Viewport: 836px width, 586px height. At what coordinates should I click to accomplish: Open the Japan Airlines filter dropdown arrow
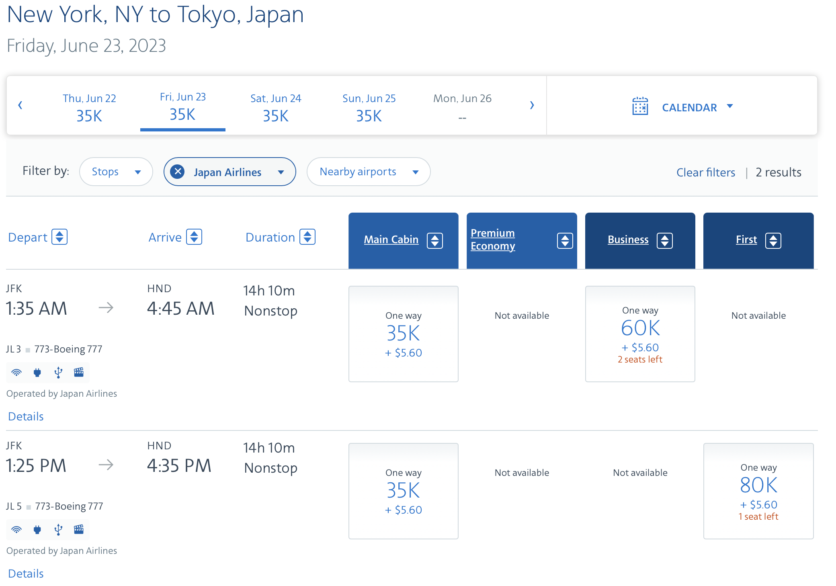281,172
